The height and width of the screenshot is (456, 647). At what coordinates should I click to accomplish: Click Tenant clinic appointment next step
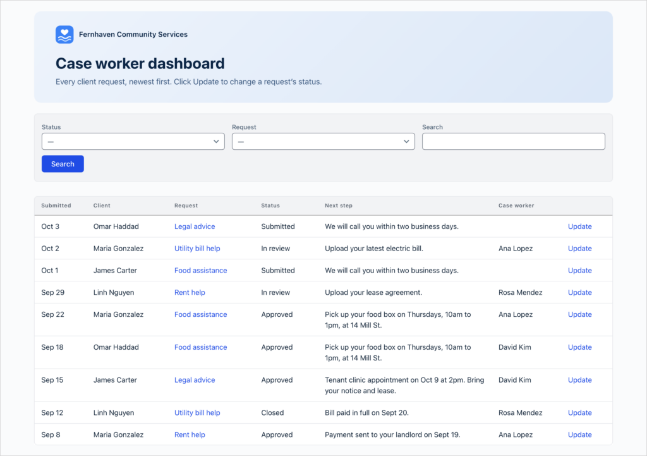[404, 385]
